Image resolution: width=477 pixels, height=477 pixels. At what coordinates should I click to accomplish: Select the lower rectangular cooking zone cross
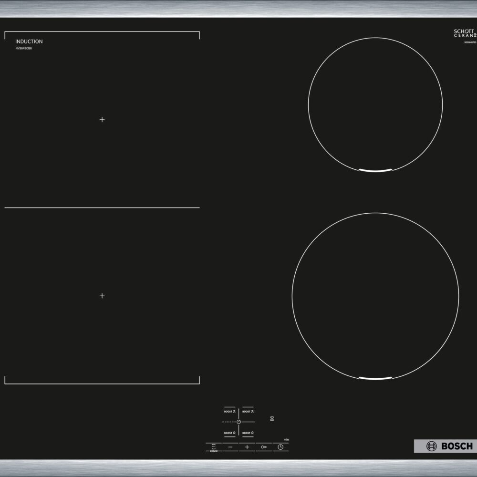click(x=102, y=296)
